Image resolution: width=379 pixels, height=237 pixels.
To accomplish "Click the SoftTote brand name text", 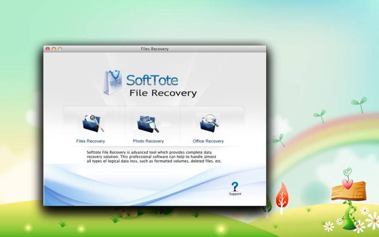I will (x=152, y=80).
